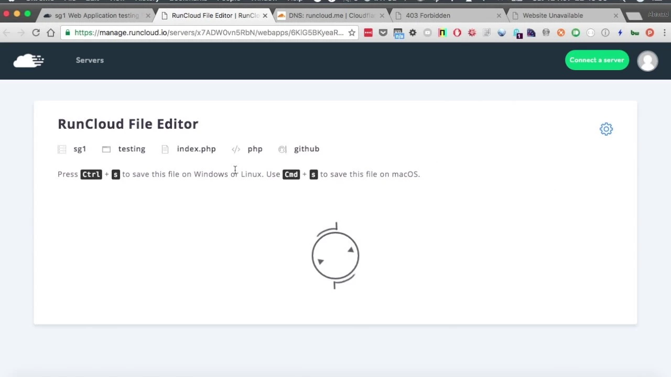671x377 pixels.
Task: Click the index.php file label
Action: [196, 149]
